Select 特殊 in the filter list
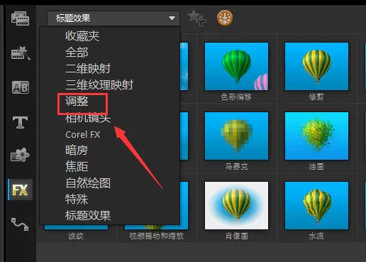Image resolution: width=366 pixels, height=262 pixels. [77, 199]
